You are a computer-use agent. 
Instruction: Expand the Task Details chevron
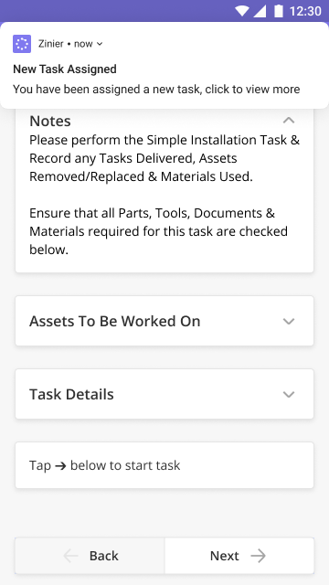coord(289,394)
